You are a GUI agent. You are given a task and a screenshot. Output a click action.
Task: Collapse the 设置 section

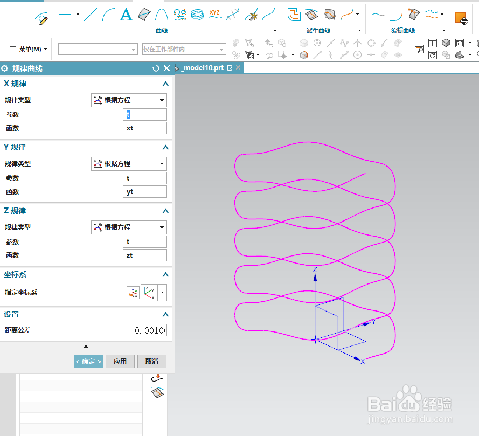click(x=165, y=314)
